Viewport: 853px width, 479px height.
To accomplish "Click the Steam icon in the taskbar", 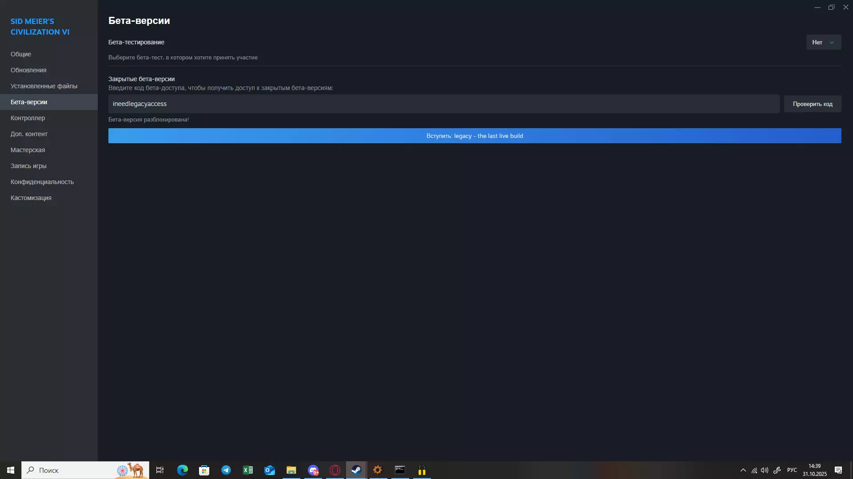I will tap(356, 470).
